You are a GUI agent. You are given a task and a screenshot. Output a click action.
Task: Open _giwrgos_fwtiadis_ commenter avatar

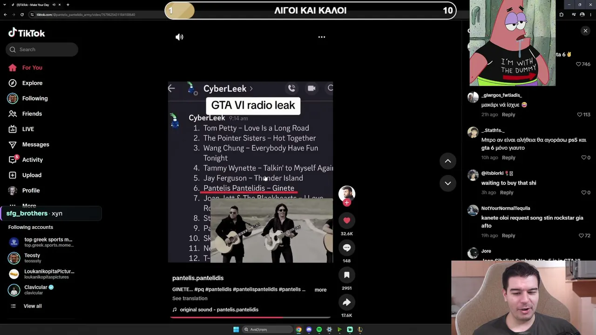[473, 97]
